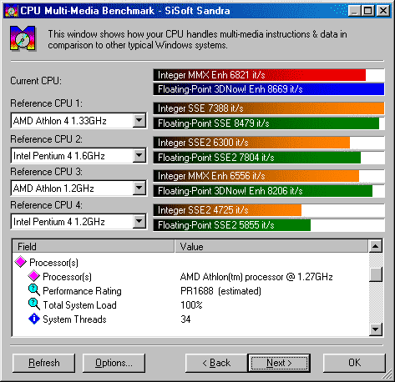Click the Performance Rating magnifier icon
The image size is (395, 382).
(x=34, y=290)
